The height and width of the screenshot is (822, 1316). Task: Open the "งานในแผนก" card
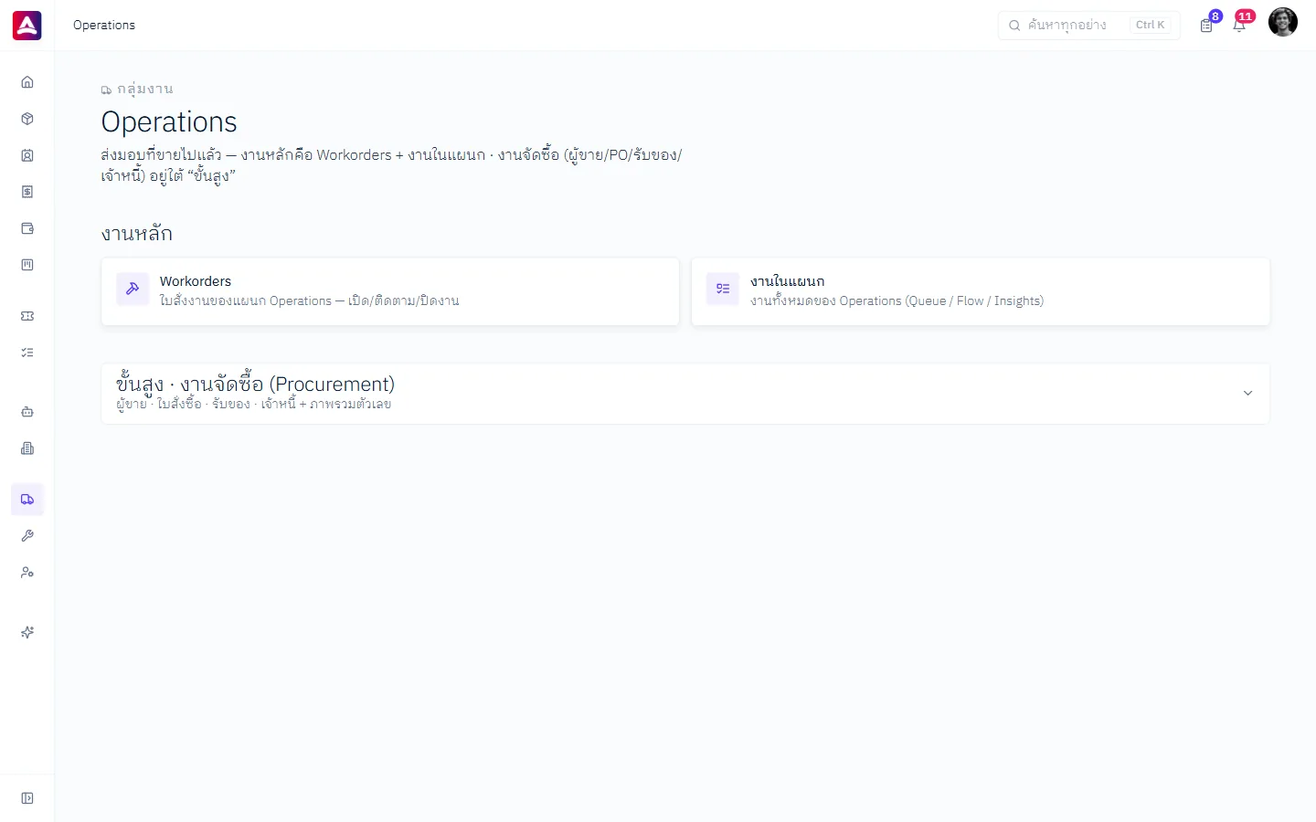pyautogui.click(x=981, y=291)
